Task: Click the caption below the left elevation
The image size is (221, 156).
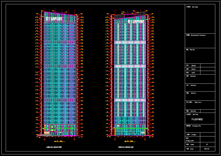Action: pyautogui.click(x=54, y=147)
